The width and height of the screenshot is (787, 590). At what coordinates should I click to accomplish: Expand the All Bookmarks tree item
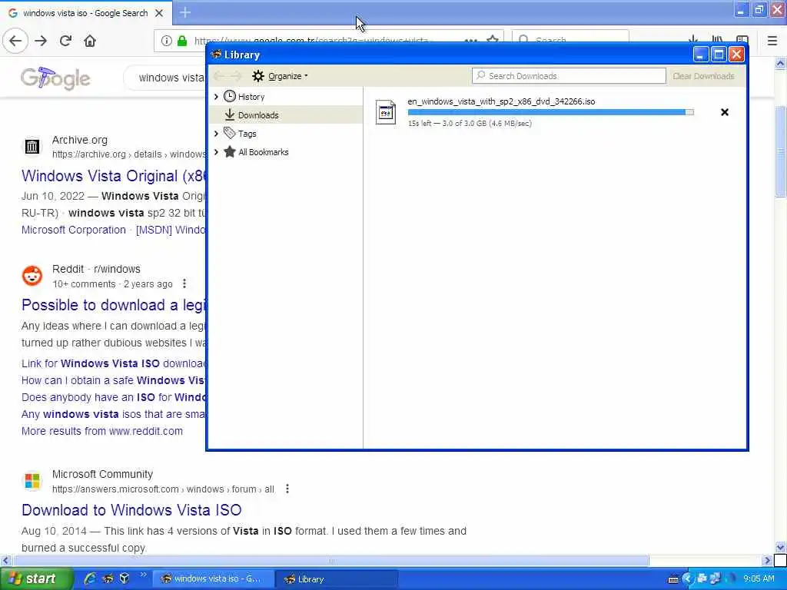click(216, 152)
